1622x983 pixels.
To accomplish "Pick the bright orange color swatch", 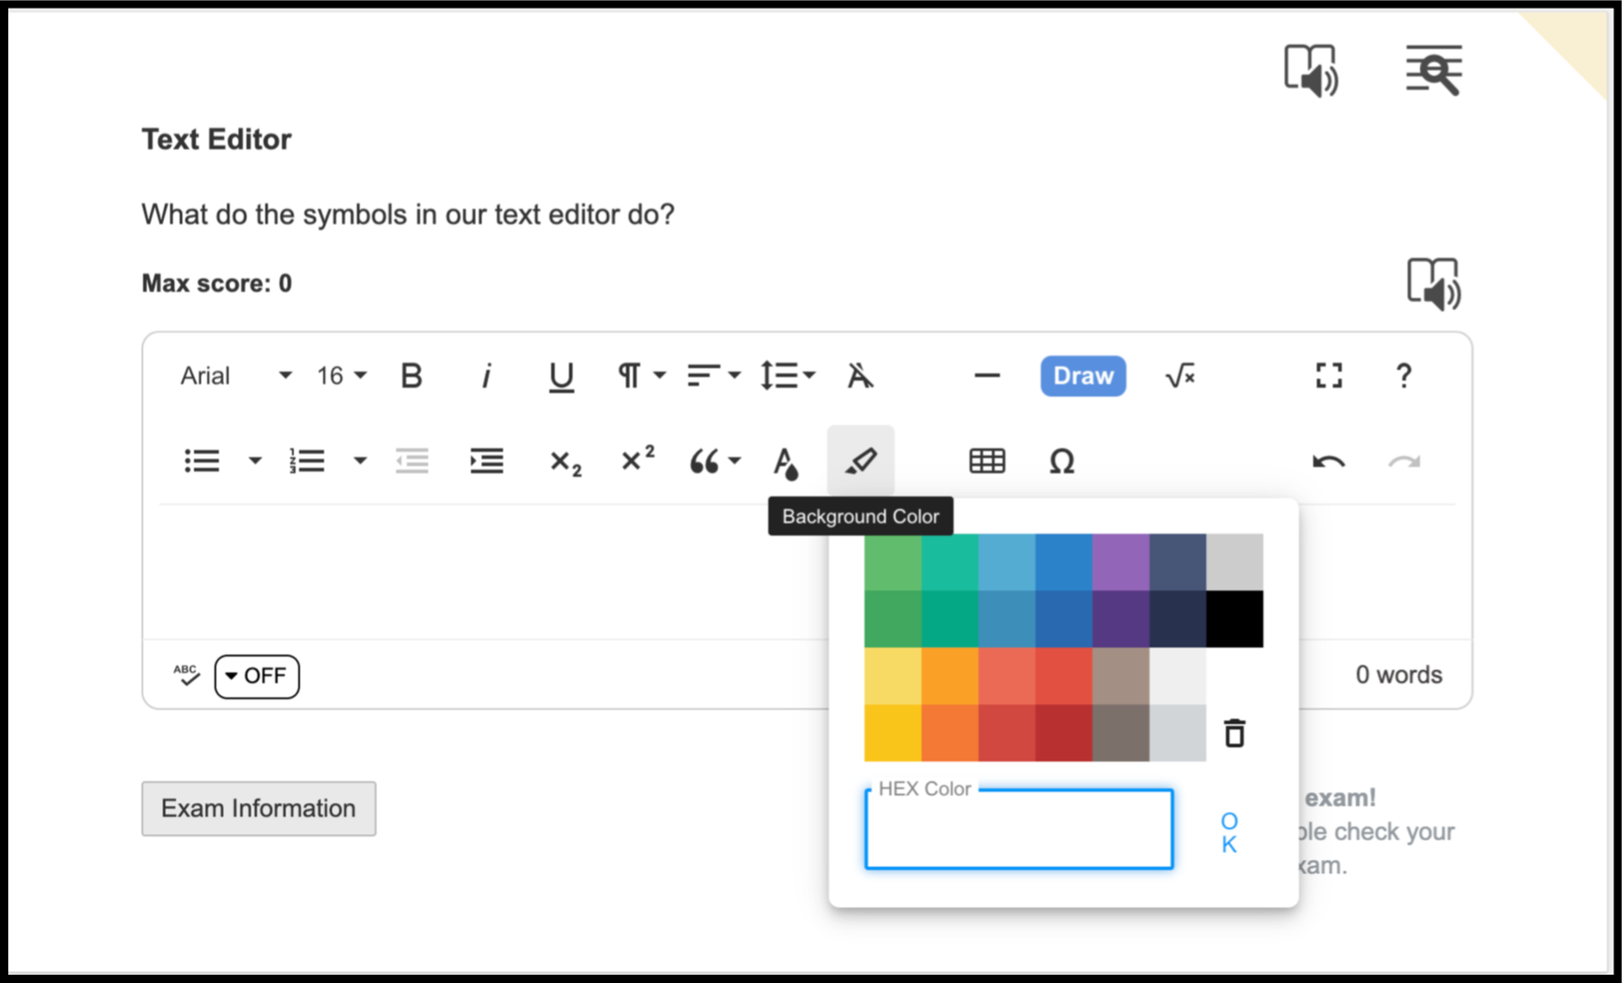I will pos(949,676).
